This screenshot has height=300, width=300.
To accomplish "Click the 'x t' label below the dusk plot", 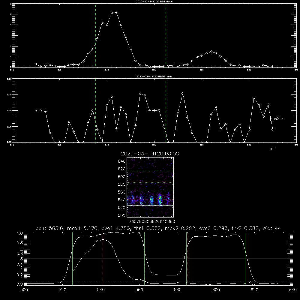I will click(273, 149).
